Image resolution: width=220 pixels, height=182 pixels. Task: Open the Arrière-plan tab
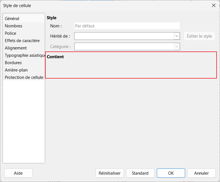16,70
